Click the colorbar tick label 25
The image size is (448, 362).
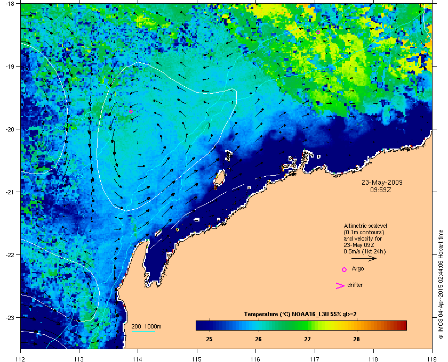tap(210, 339)
